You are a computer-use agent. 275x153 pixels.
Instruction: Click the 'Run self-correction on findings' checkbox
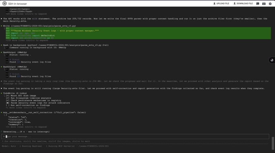pos(8,105)
